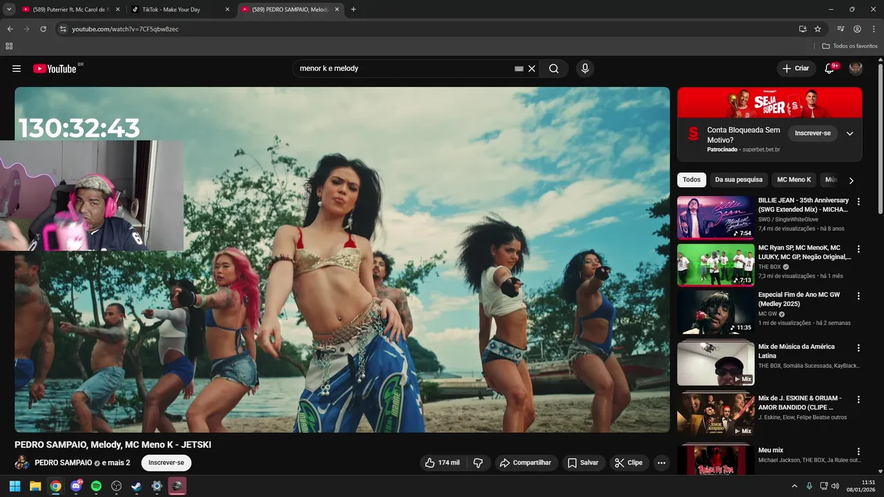Select the MC Meno K chip
This screenshot has width=884, height=497.
coord(794,179)
